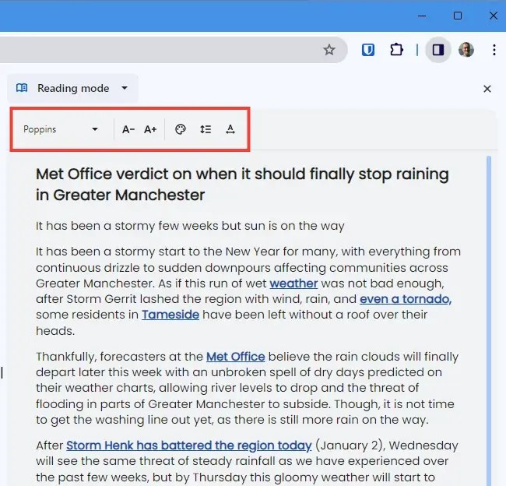Screen dimensions: 506x486
Task: Open the Poppins font dropdown
Action: click(x=61, y=129)
